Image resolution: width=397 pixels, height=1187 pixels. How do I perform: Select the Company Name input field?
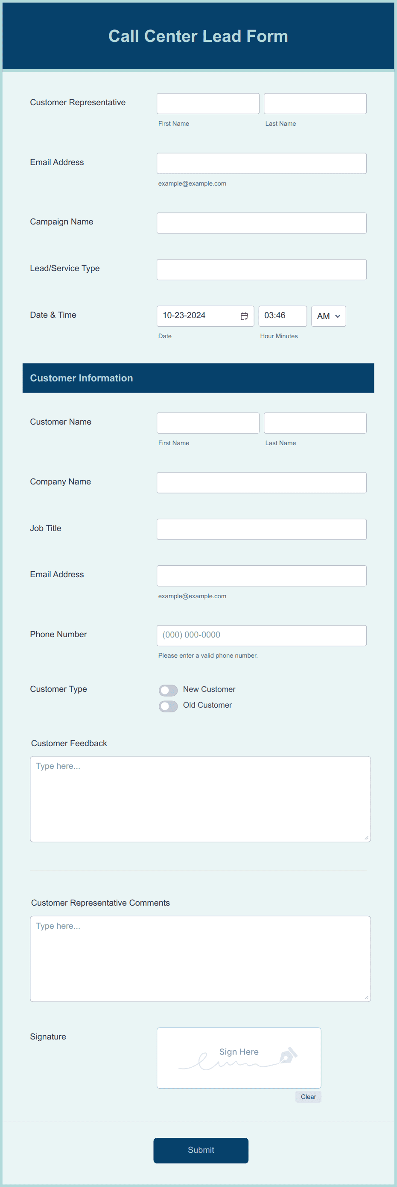point(261,482)
